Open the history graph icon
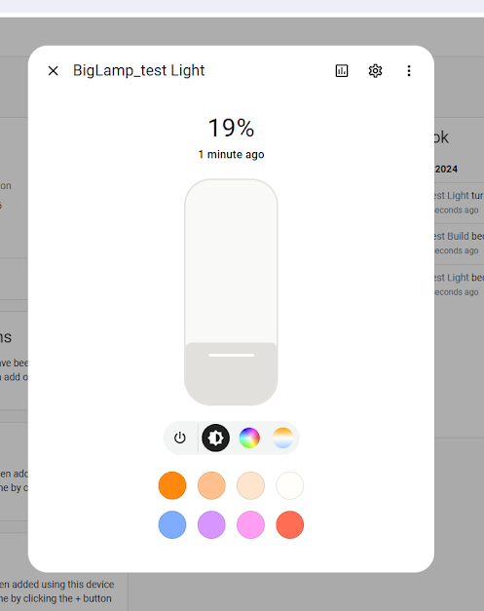This screenshot has height=611, width=484. click(342, 70)
